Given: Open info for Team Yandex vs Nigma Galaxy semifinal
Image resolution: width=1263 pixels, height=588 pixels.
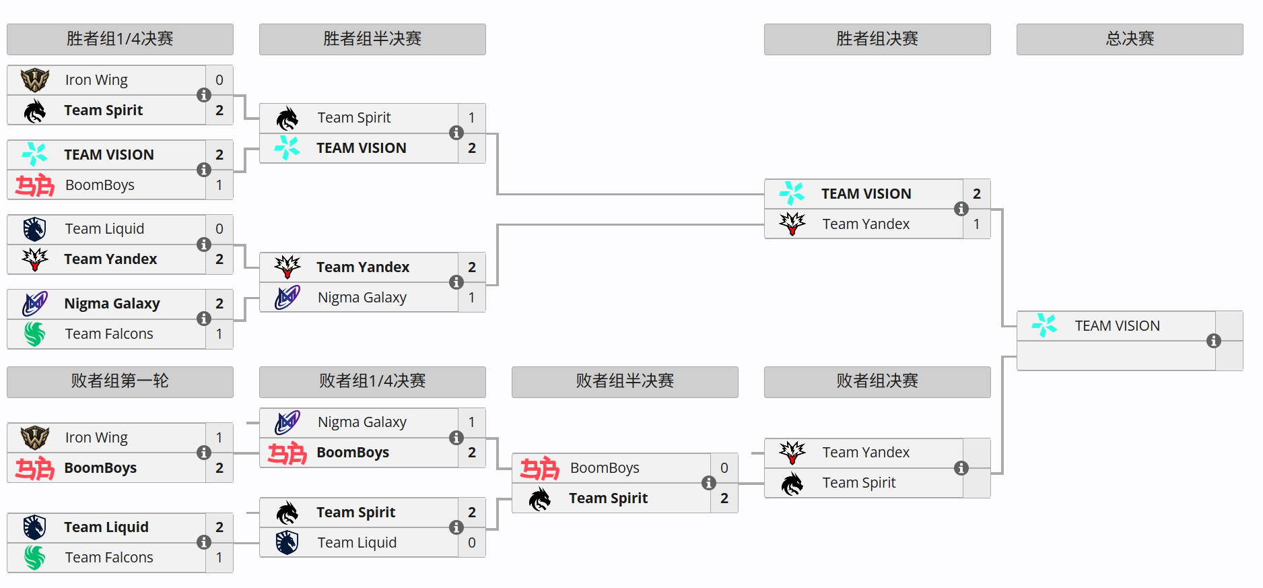Looking at the screenshot, I should [456, 282].
